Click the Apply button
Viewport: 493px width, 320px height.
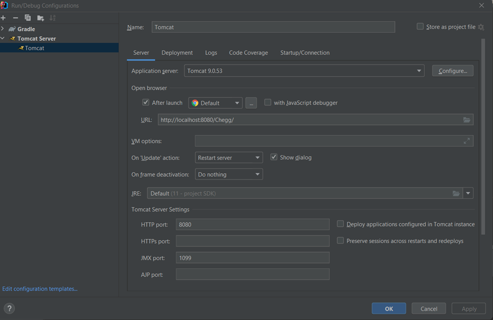point(469,308)
